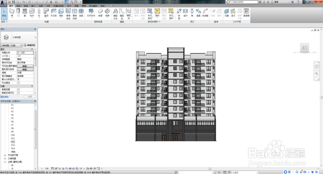The height and width of the screenshot is (174, 323).
Task: Click the Save icon in quick access toolbar
Action: (x=14, y=2)
